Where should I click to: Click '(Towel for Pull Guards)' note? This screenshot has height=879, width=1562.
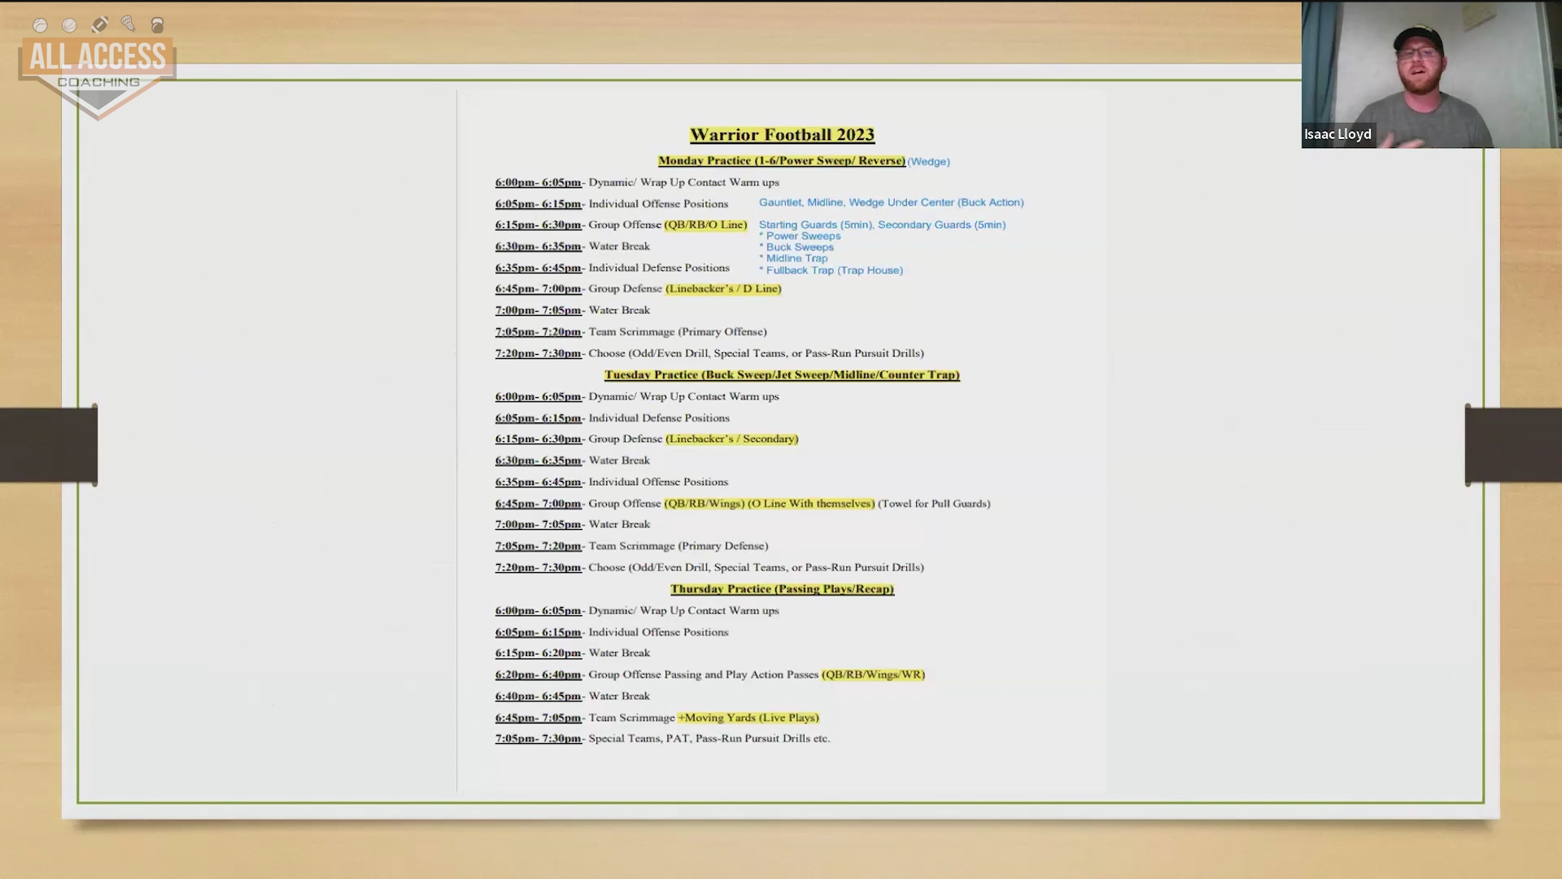[934, 504]
